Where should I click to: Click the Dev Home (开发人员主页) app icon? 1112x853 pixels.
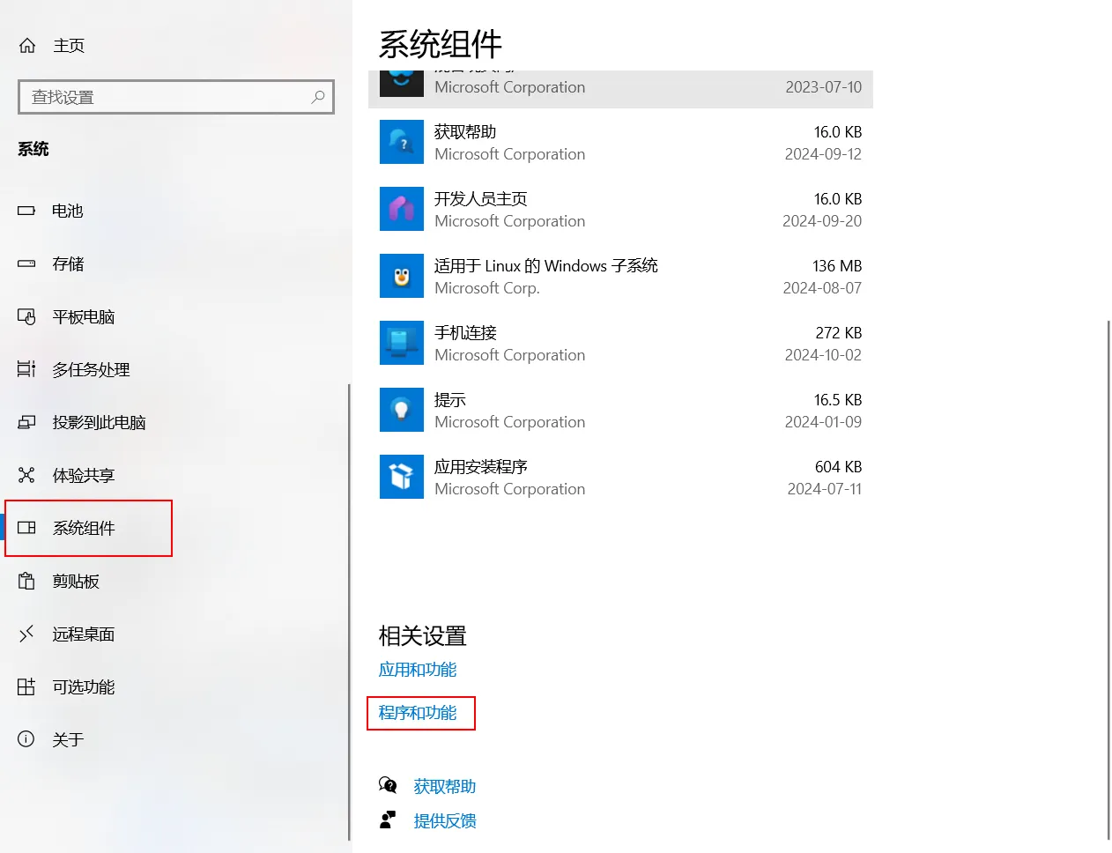click(401, 210)
